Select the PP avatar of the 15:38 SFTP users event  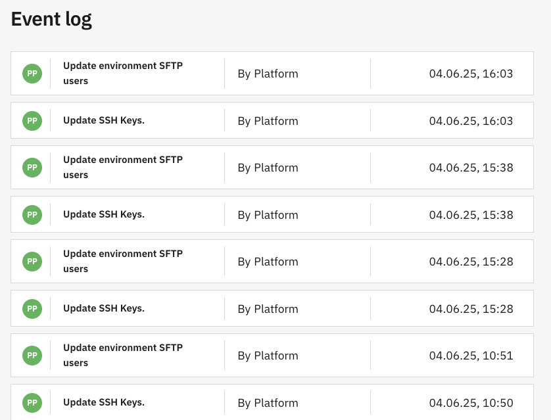(32, 168)
